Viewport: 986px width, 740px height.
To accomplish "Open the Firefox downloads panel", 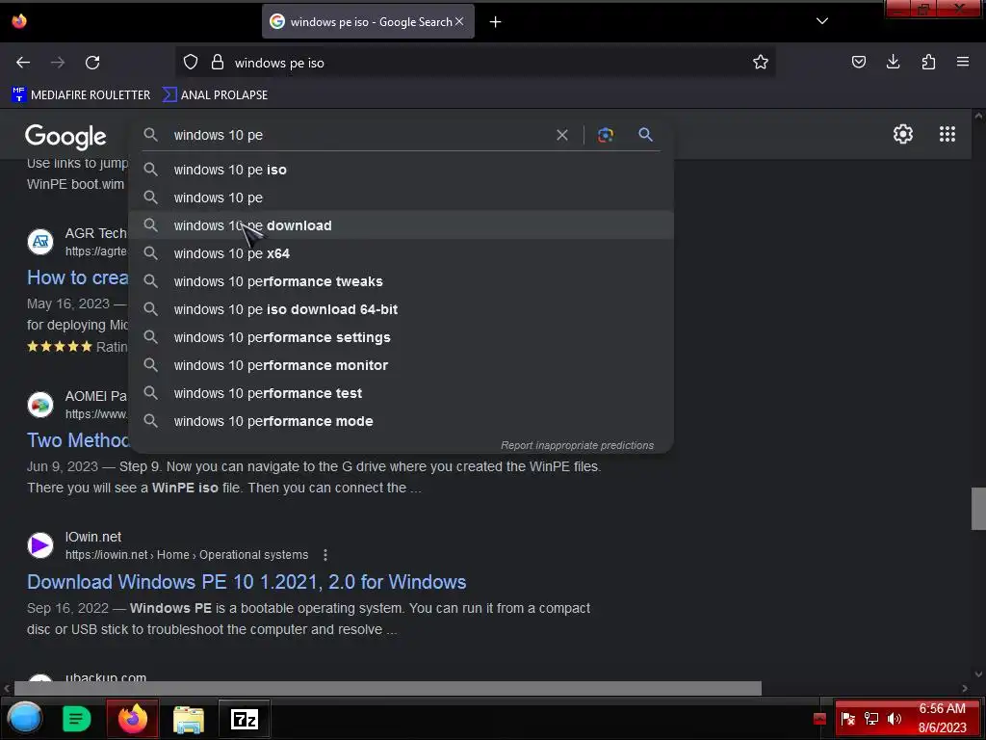I will point(893,63).
